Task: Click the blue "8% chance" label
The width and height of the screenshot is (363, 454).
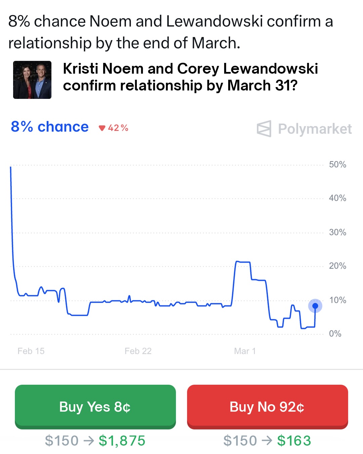Action: (50, 127)
